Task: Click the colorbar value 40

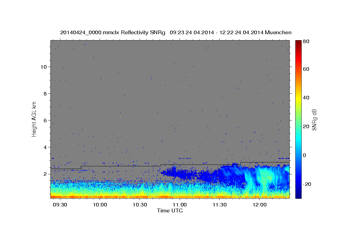Action: click(x=306, y=98)
